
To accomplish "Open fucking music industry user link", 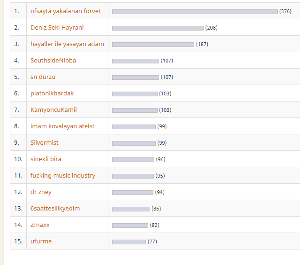I will (x=63, y=176).
